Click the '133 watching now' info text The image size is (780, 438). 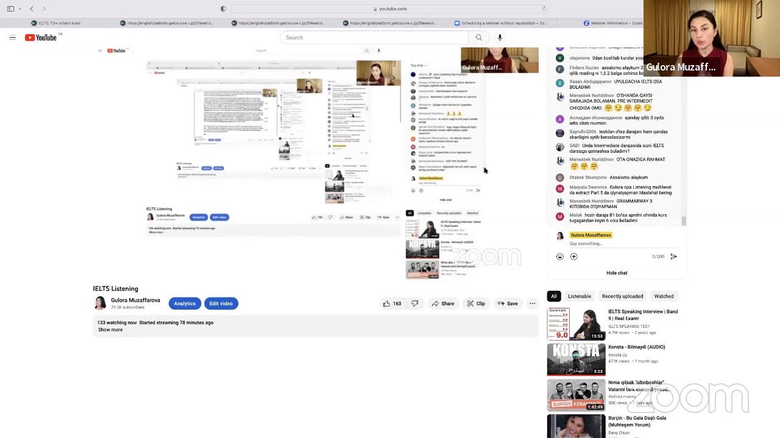click(x=117, y=322)
